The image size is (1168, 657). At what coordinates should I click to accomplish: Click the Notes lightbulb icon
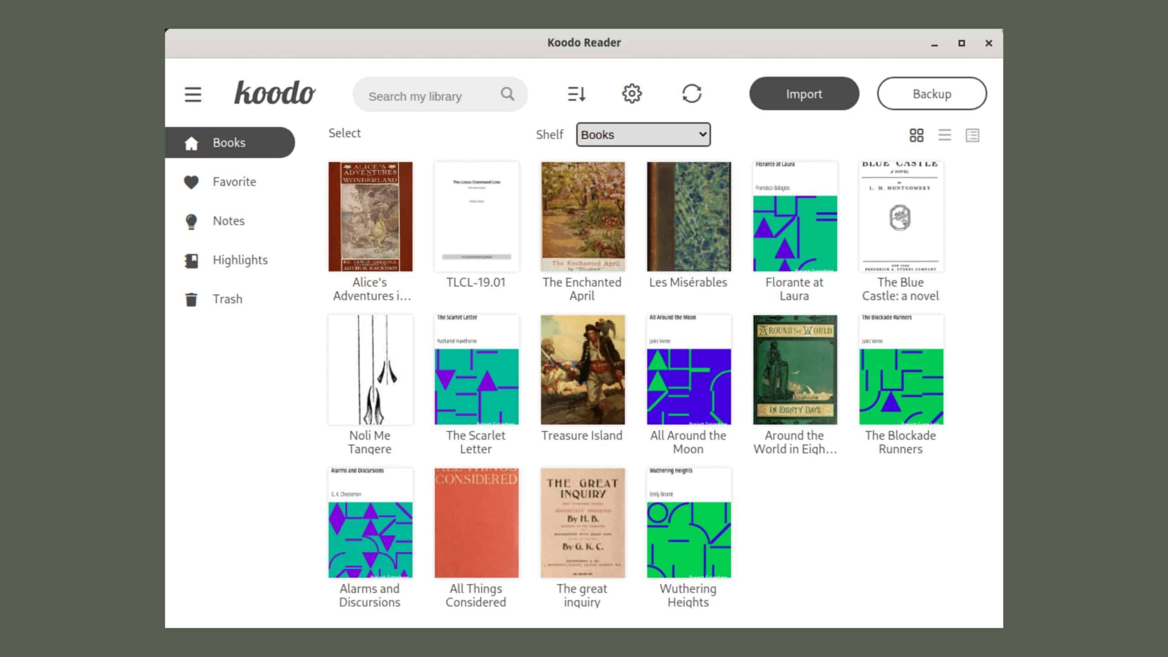191,221
